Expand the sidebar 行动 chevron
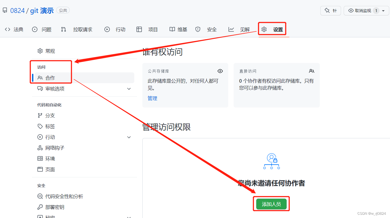 [129, 137]
